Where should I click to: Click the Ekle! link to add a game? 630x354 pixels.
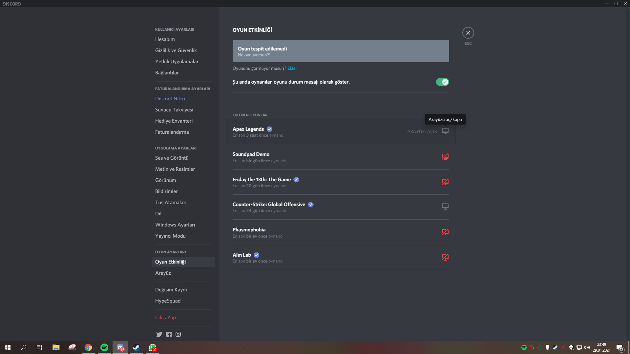point(292,68)
